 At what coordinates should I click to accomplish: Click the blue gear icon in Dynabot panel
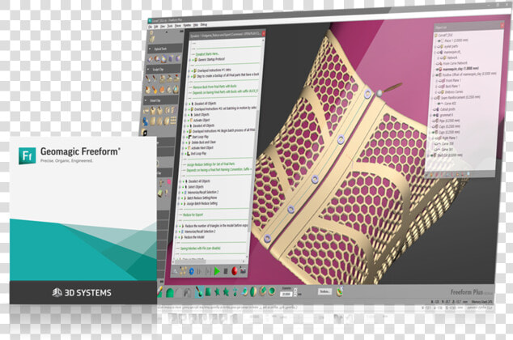pos(192,271)
